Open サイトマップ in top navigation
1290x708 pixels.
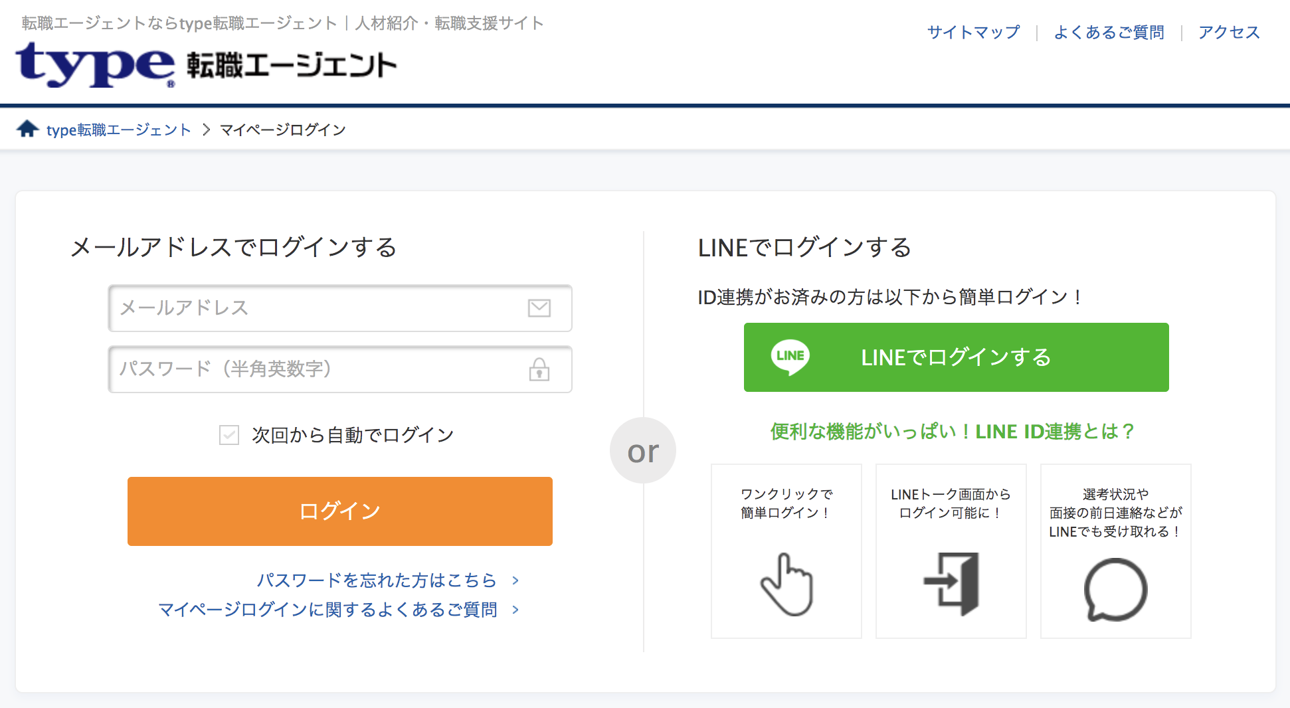pyautogui.click(x=973, y=32)
